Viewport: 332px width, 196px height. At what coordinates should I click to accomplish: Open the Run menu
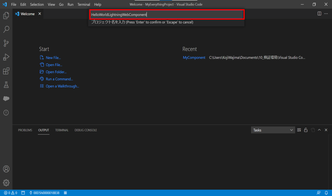point(71,4)
